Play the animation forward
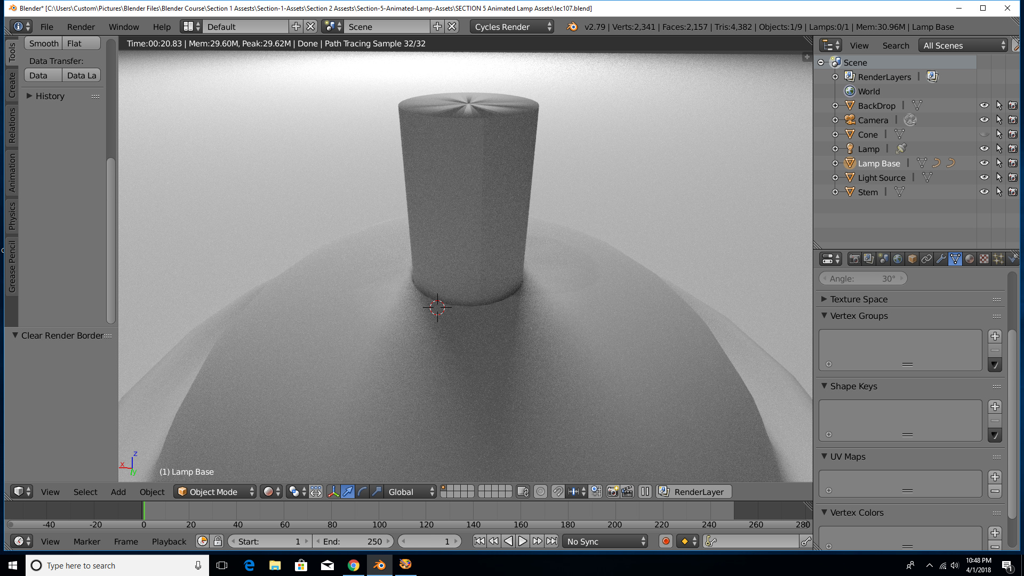 coord(523,541)
